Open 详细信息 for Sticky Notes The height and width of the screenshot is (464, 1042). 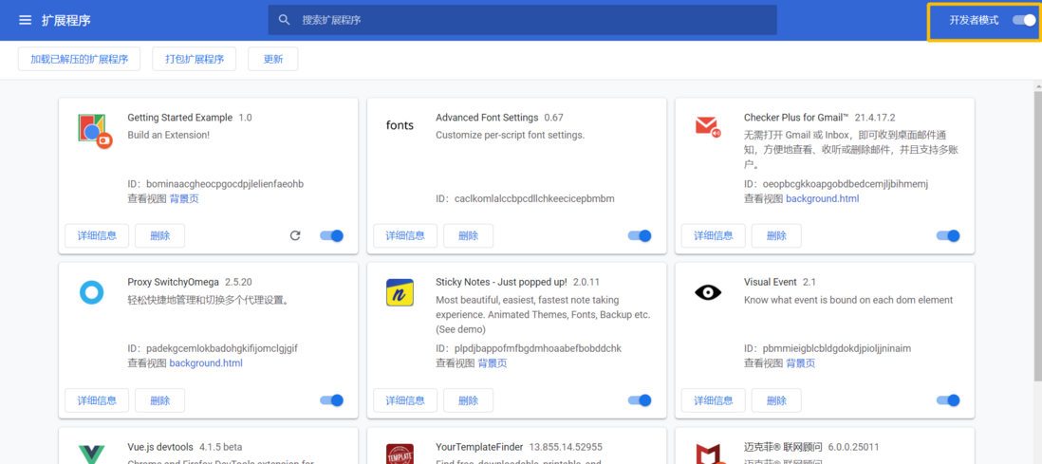point(405,400)
